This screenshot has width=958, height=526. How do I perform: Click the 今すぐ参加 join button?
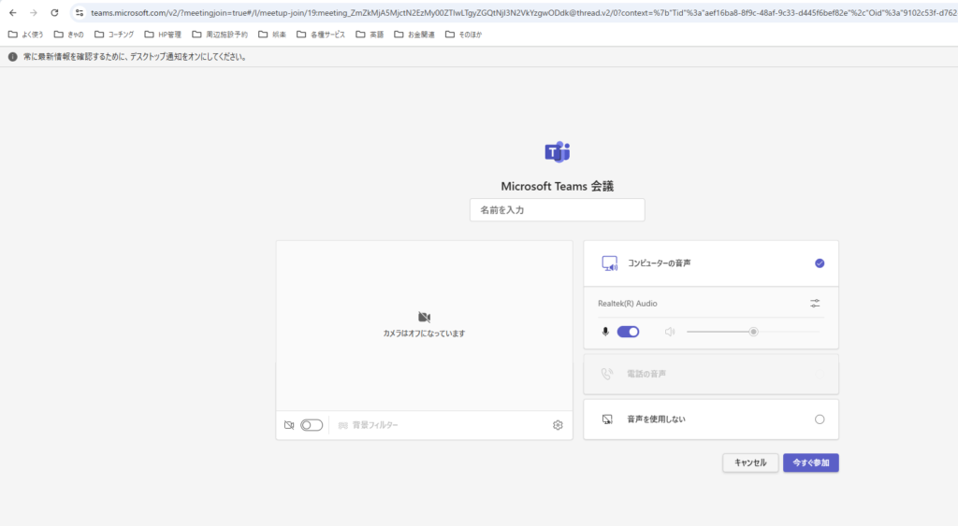click(811, 462)
